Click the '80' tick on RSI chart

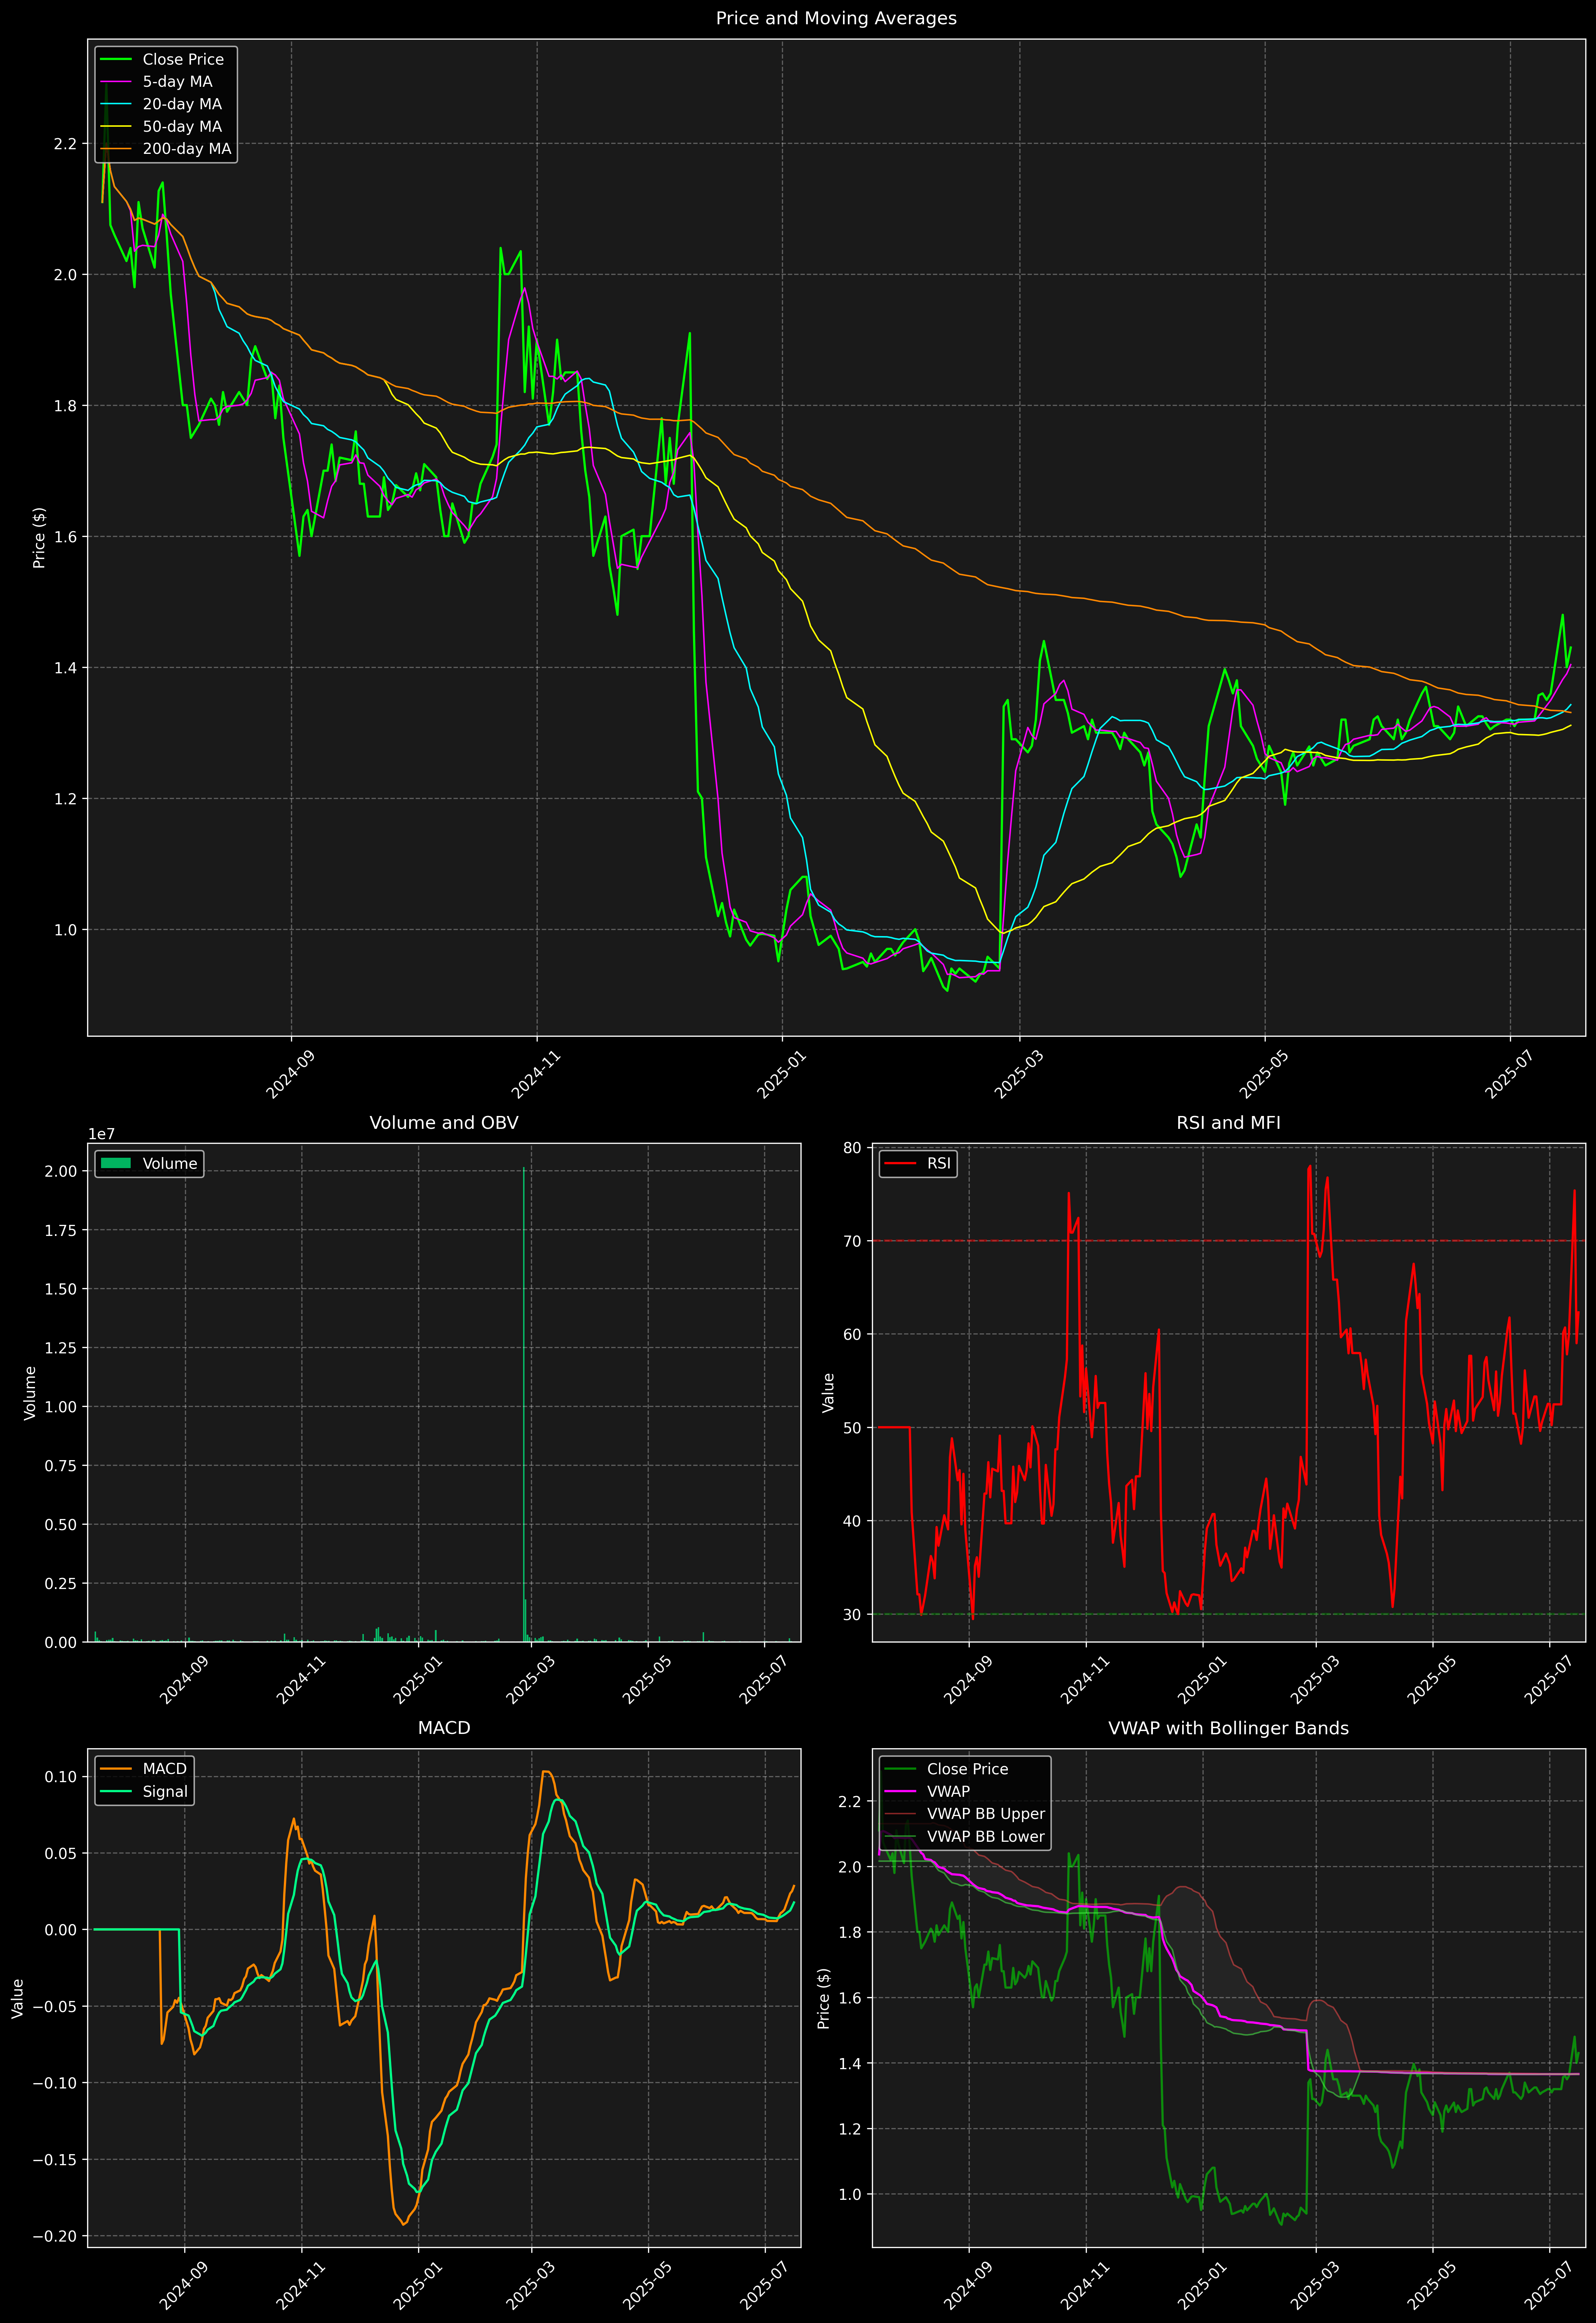(x=852, y=1147)
